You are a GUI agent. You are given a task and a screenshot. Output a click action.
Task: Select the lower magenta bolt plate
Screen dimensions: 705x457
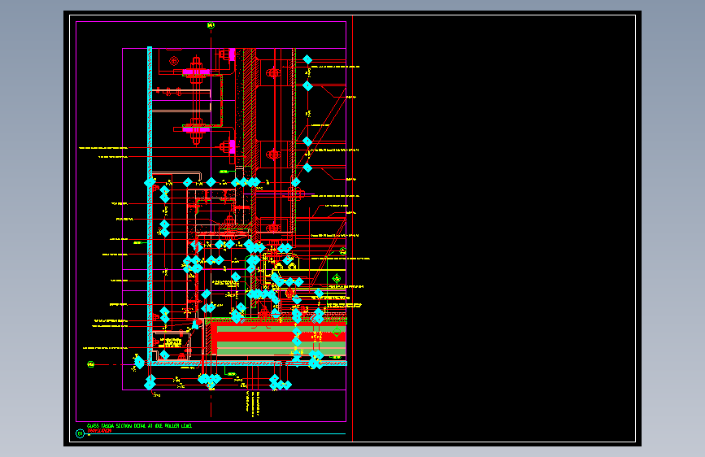pyautogui.click(x=196, y=129)
